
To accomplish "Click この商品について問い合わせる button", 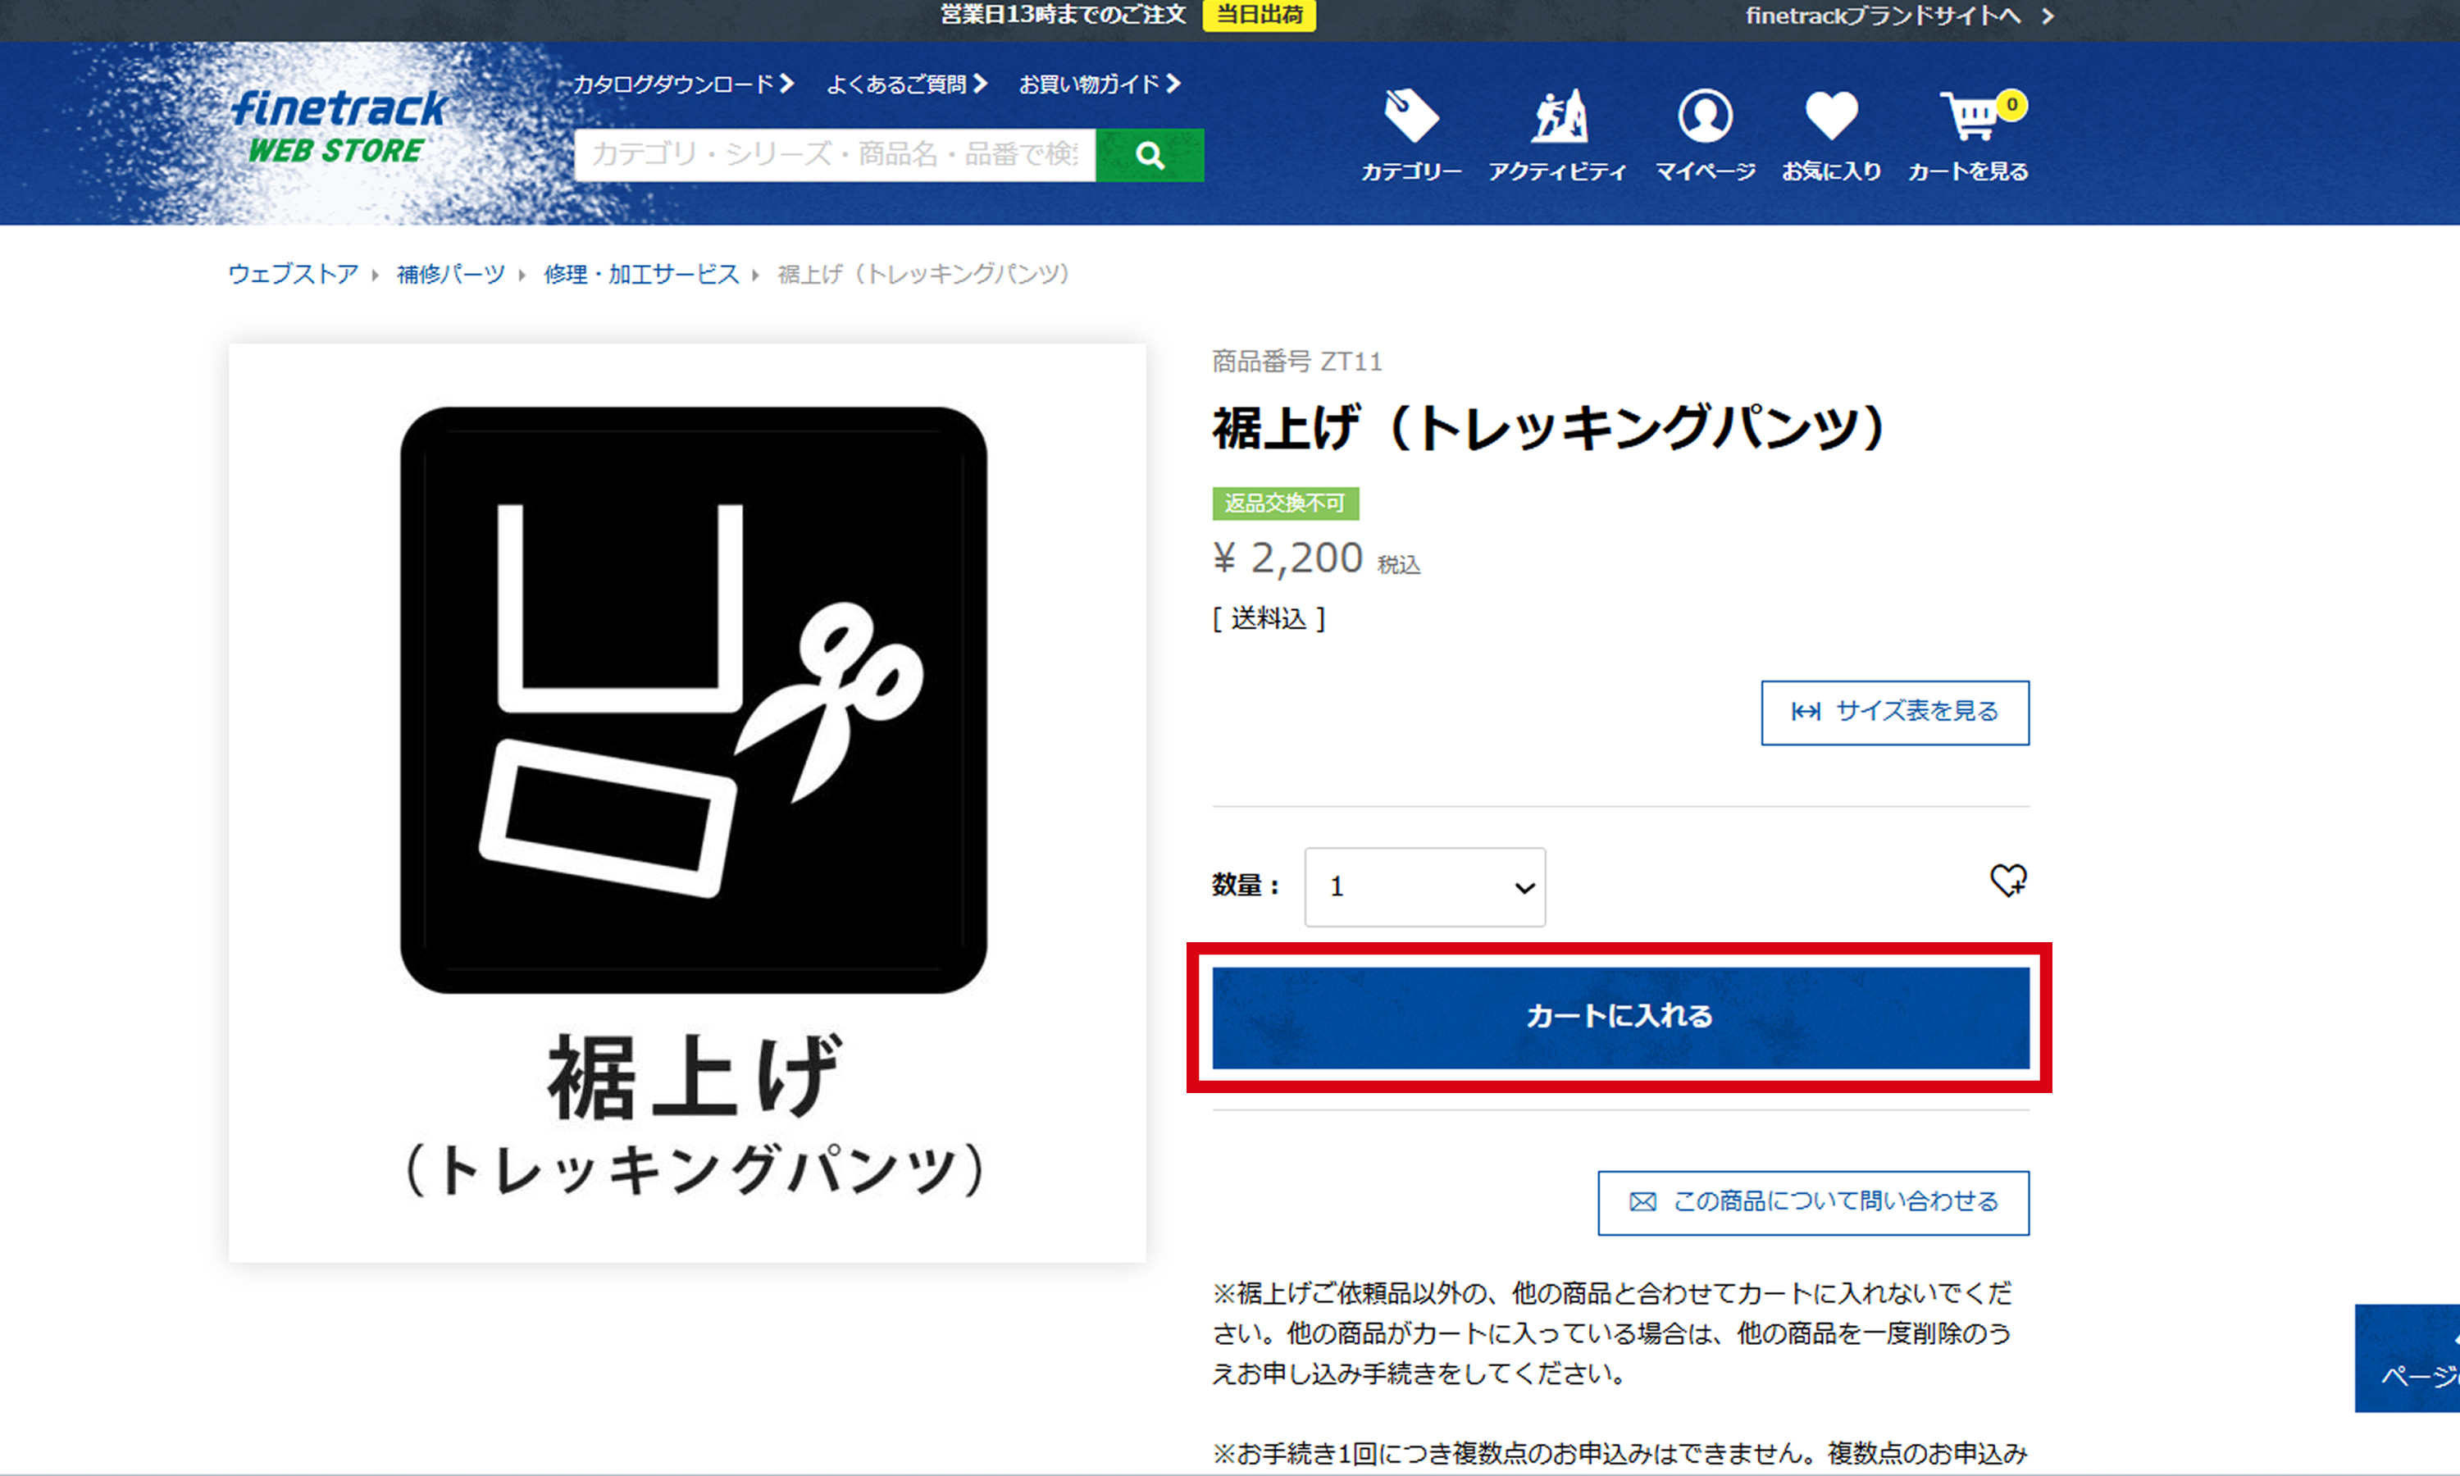I will click(1813, 1202).
